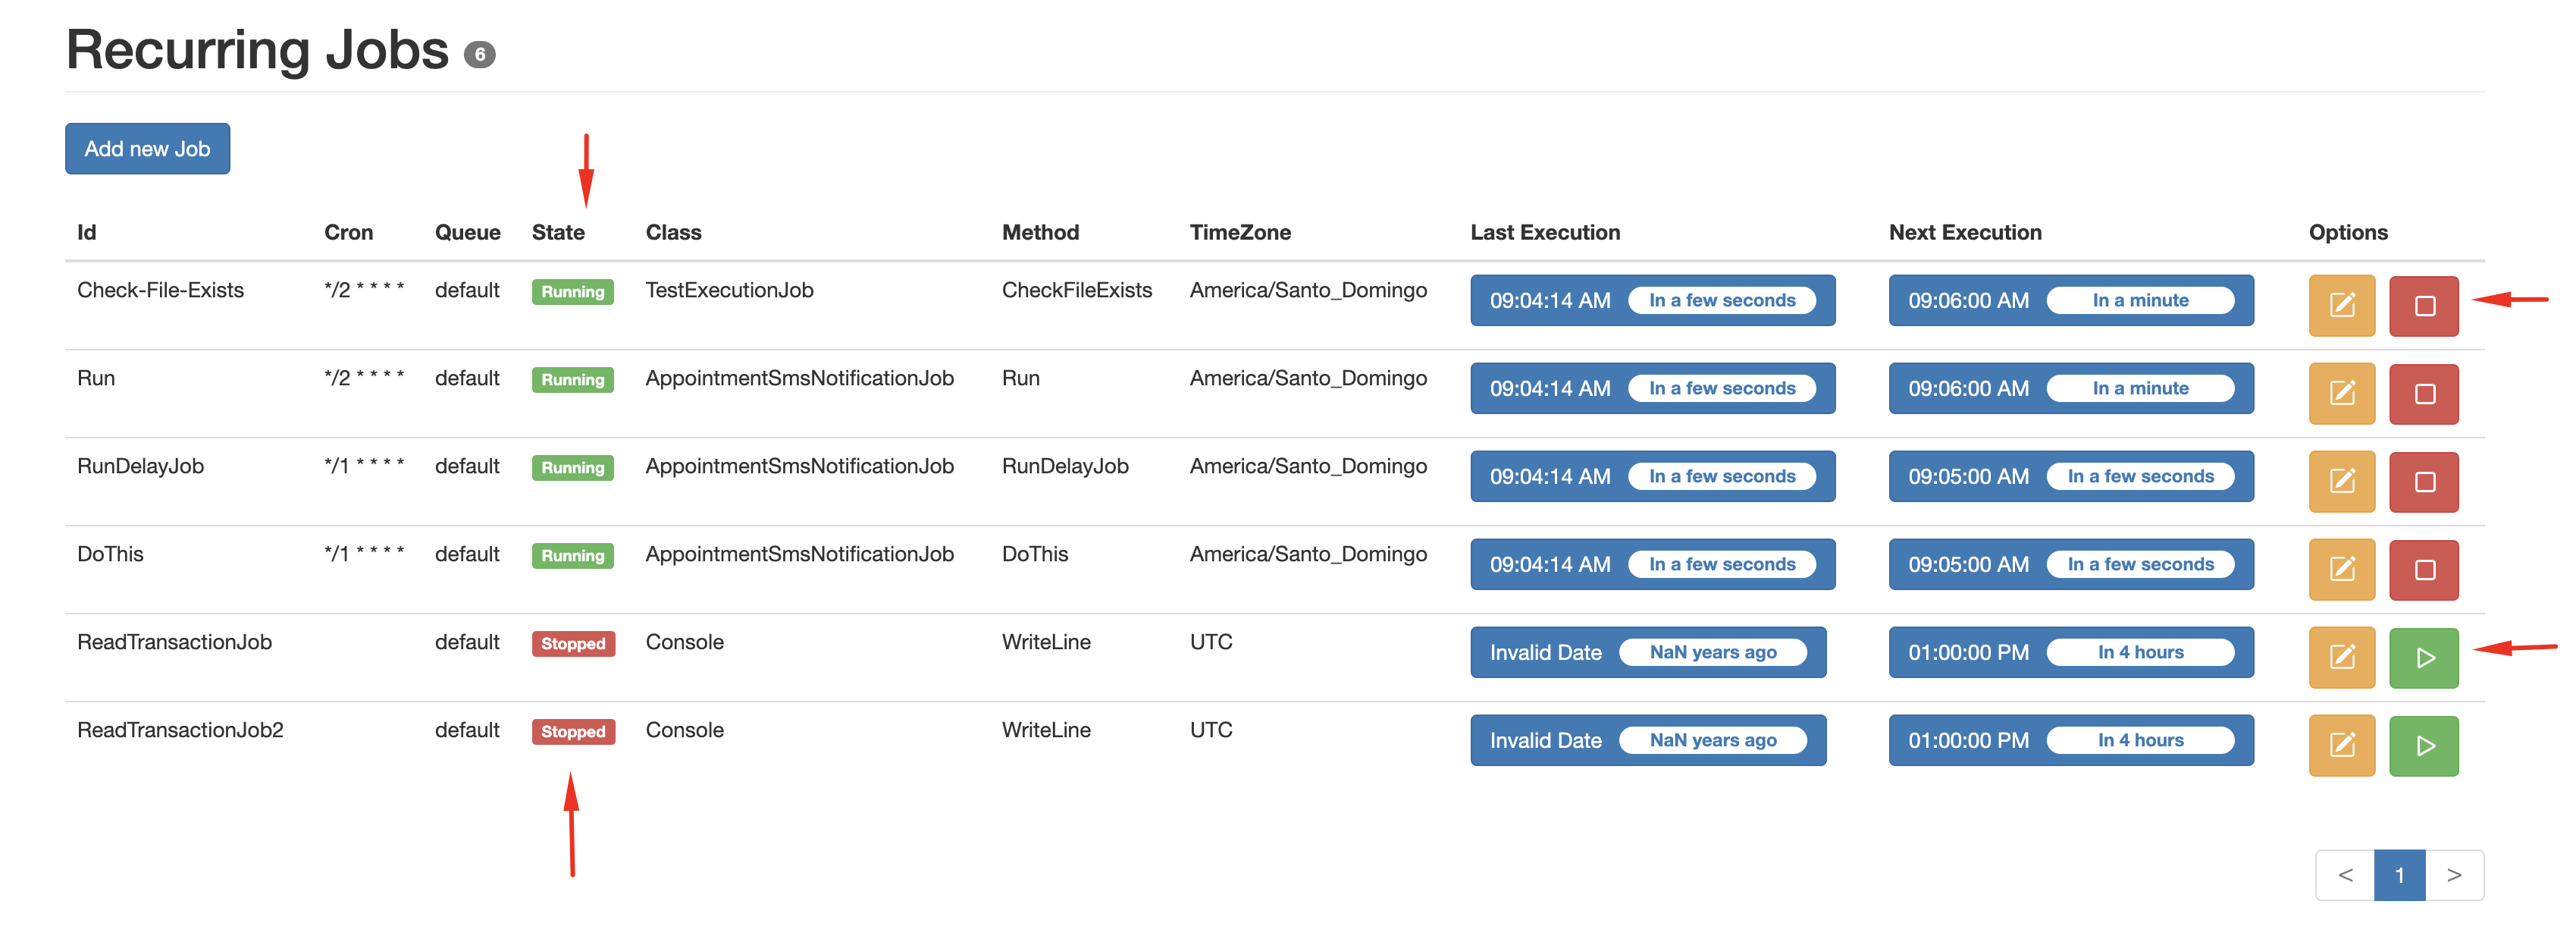Screen dimensions: 2576x939
Task: Click edit icon for Run job
Action: click(2341, 393)
